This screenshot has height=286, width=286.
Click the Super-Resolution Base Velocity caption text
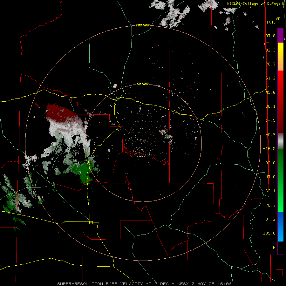pyautogui.click(x=145, y=284)
